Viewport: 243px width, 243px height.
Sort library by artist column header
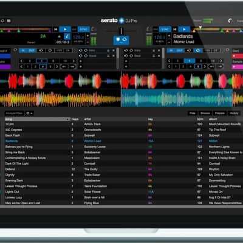pyautogui.click(x=87, y=119)
